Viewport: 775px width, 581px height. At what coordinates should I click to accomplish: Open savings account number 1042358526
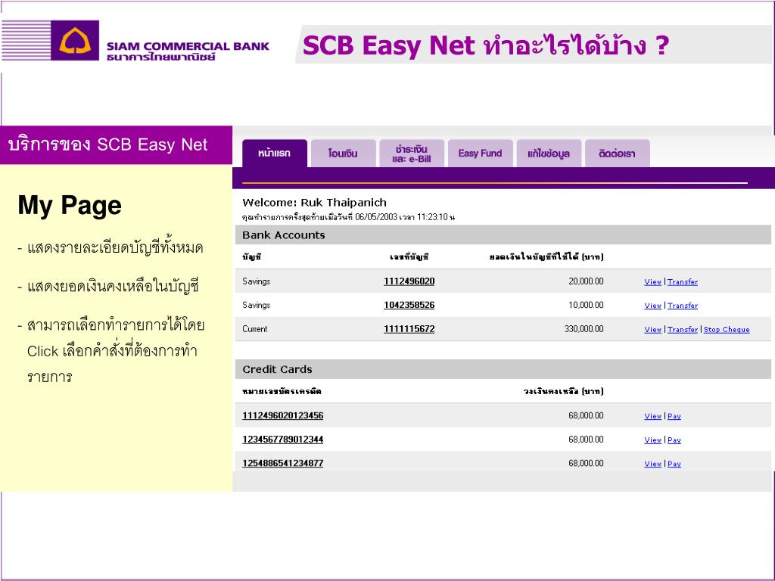[x=409, y=305]
